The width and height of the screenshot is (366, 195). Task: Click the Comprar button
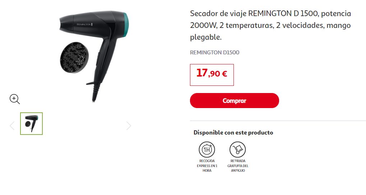(234, 101)
